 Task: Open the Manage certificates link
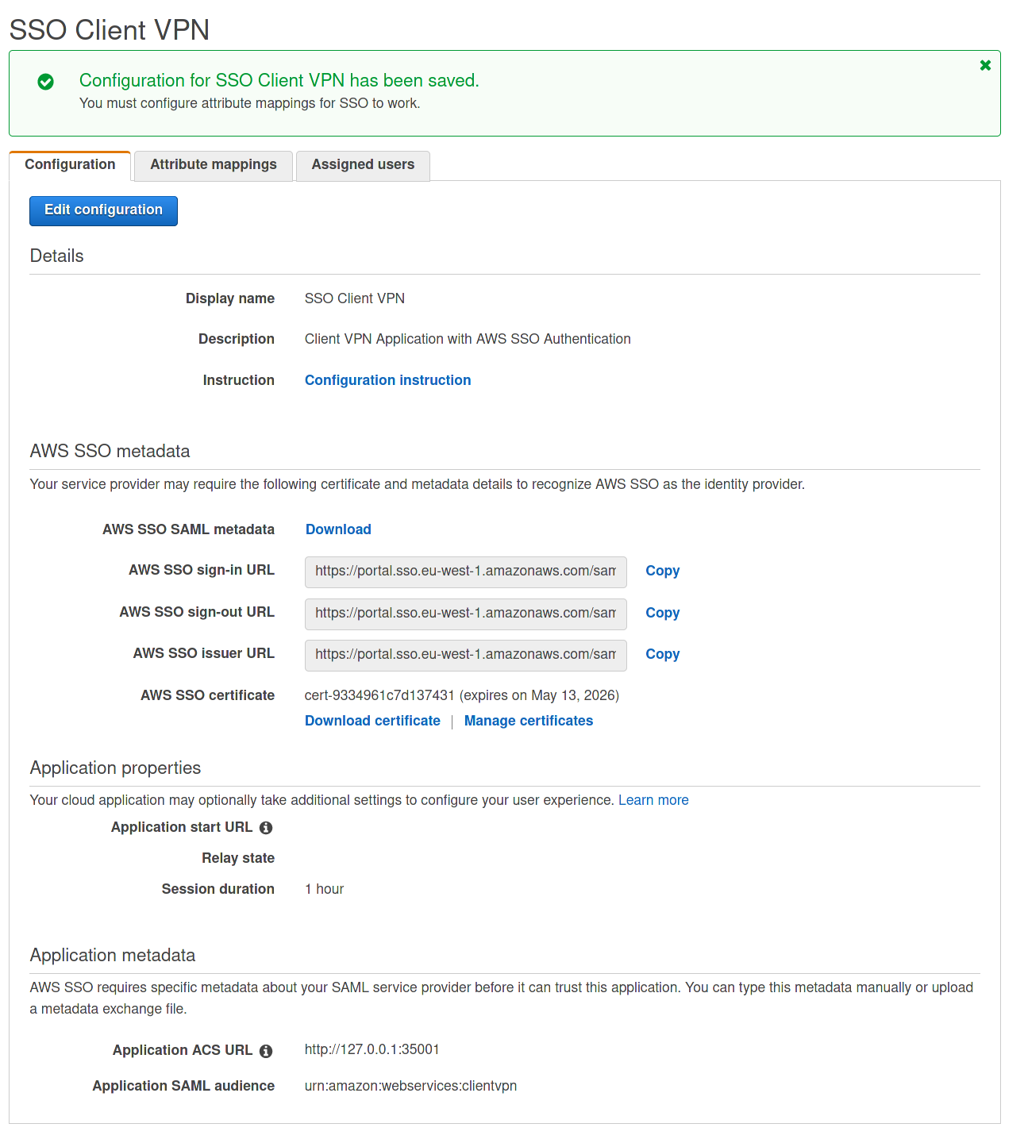tap(529, 721)
